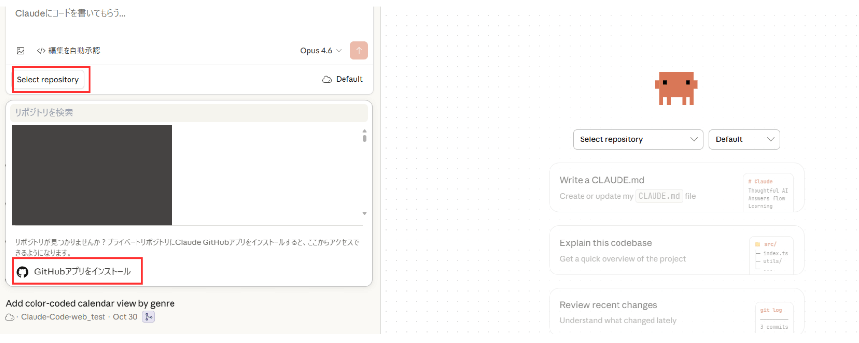This screenshot has height=343, width=859.
Task: Click the repository list scrollbar up arrow
Action: [364, 131]
